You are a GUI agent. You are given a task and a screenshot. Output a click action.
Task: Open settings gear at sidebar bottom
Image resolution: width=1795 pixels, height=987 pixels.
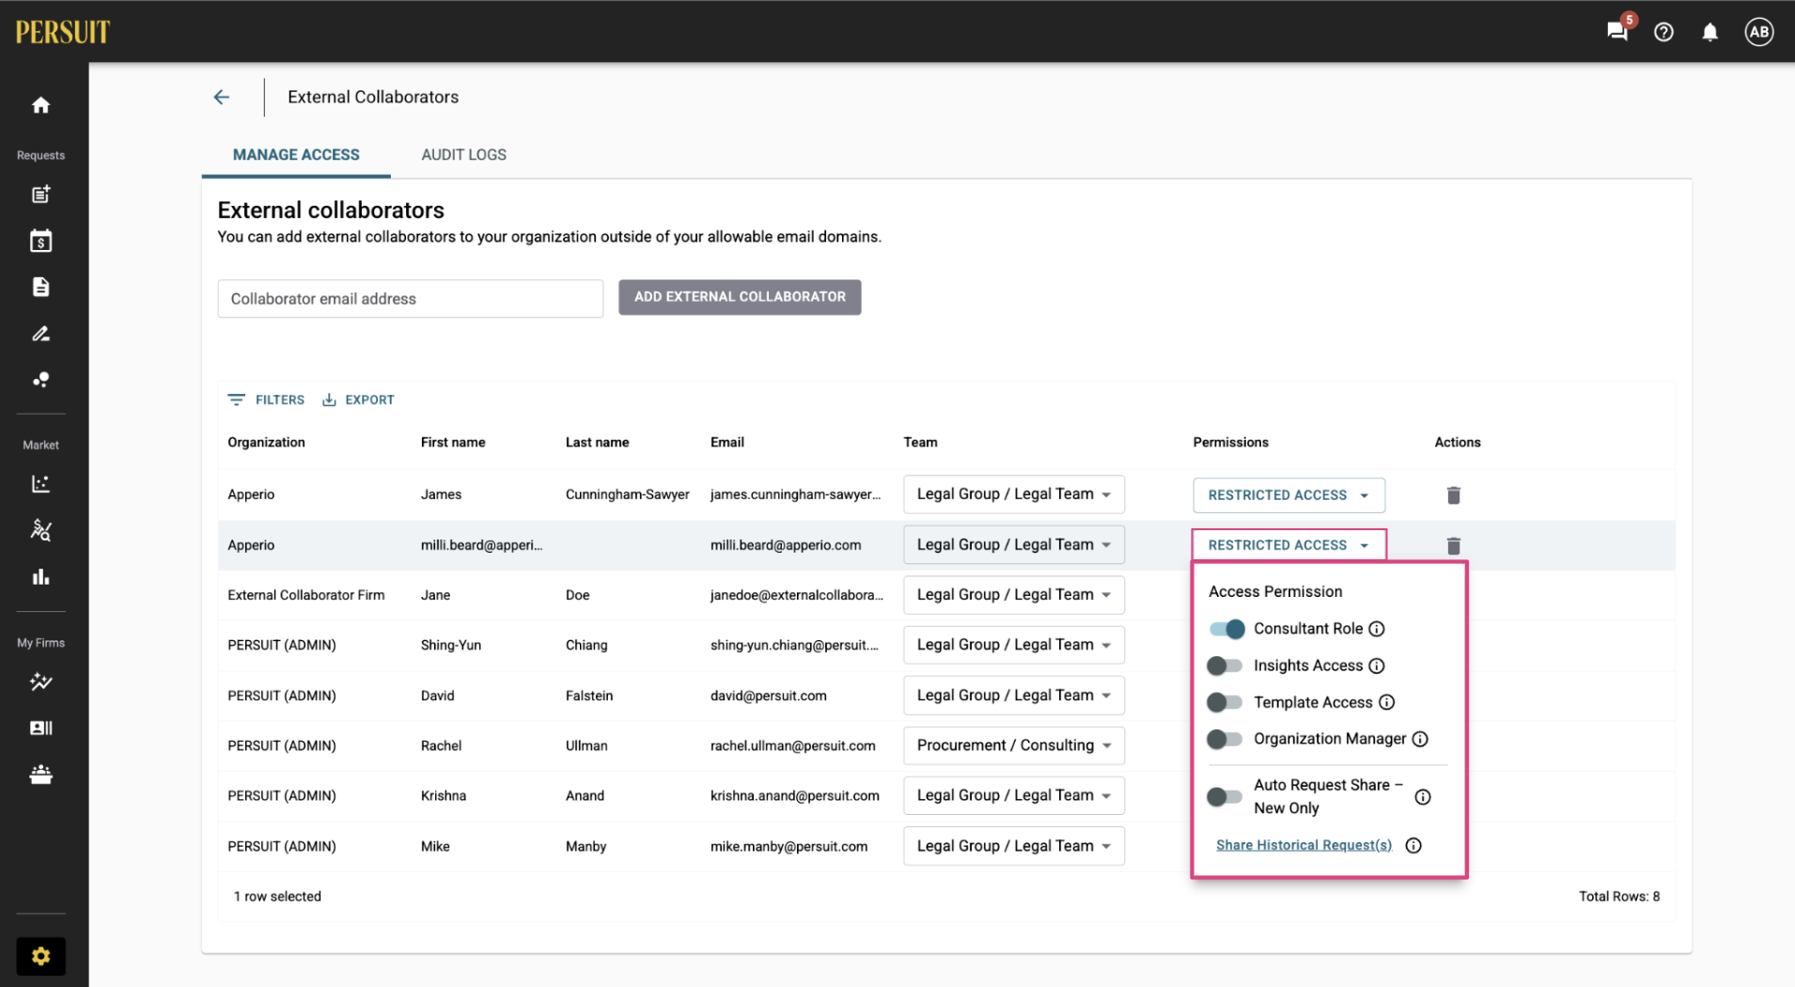click(x=40, y=956)
